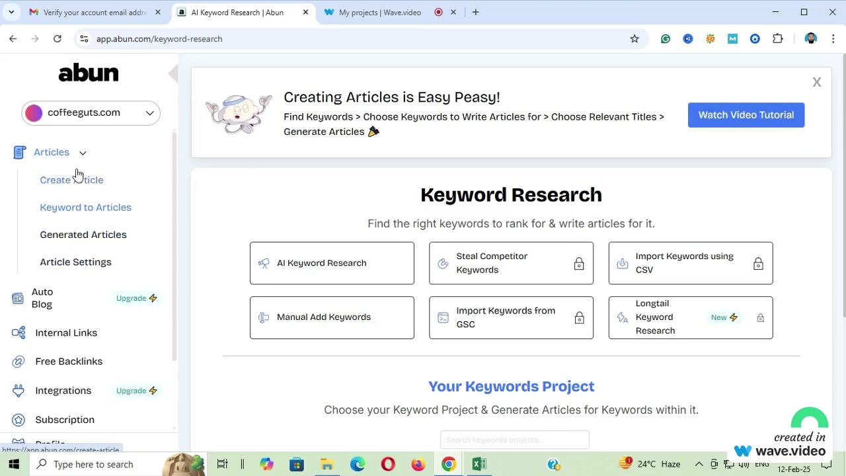
Task: Click the Internal Links sidebar icon
Action: 19,333
